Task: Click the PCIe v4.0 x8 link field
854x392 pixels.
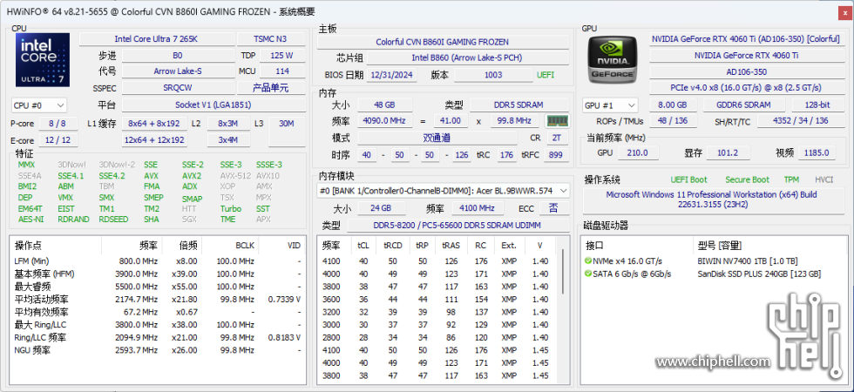Action: click(746, 88)
